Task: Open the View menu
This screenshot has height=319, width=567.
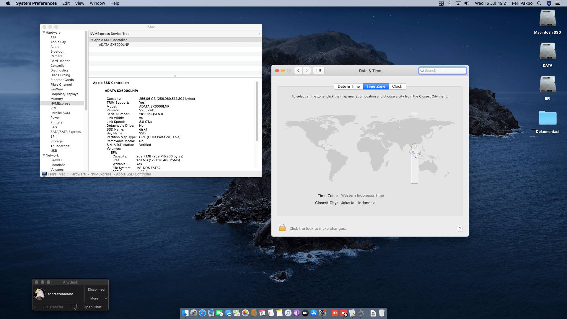Action: [x=79, y=3]
